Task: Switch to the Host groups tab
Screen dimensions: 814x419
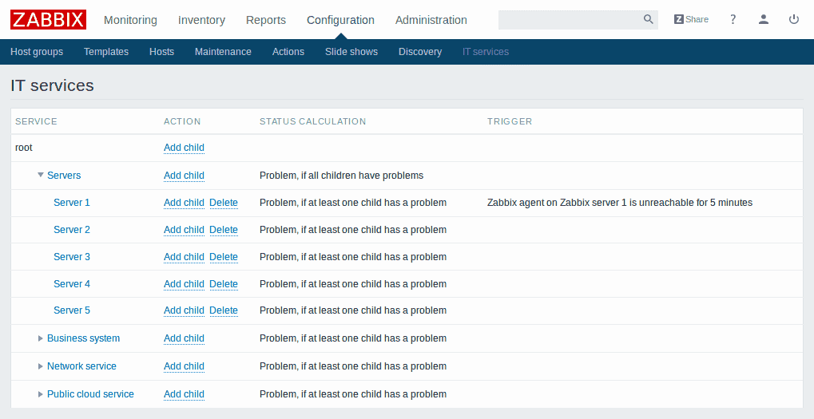Action: 37,52
